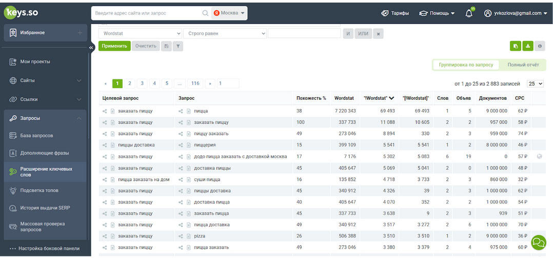Click the notification bell icon
The height and width of the screenshot is (259, 553).
click(x=469, y=13)
